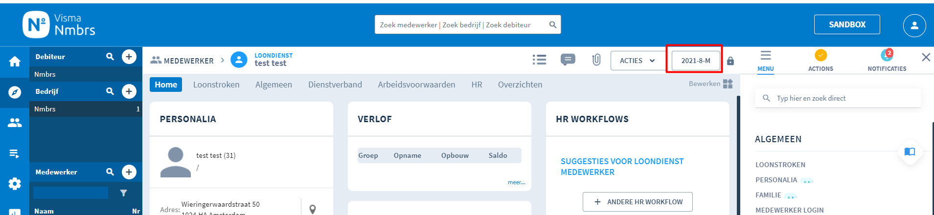This screenshot has height=215, width=934.
Task: Open Personalia in Algemeen menu
Action: pos(776,180)
